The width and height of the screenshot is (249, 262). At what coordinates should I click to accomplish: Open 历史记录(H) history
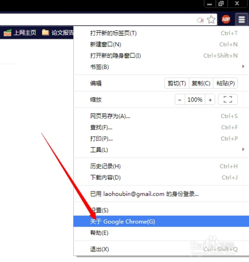coord(161,166)
